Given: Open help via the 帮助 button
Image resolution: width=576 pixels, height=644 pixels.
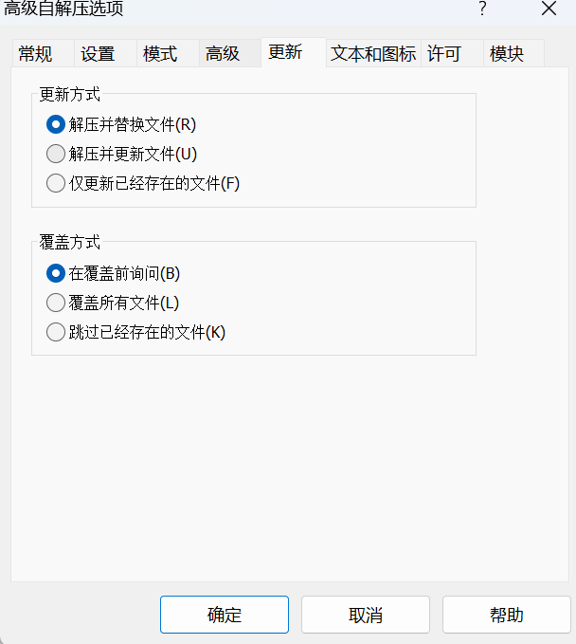Looking at the screenshot, I should point(507,615).
